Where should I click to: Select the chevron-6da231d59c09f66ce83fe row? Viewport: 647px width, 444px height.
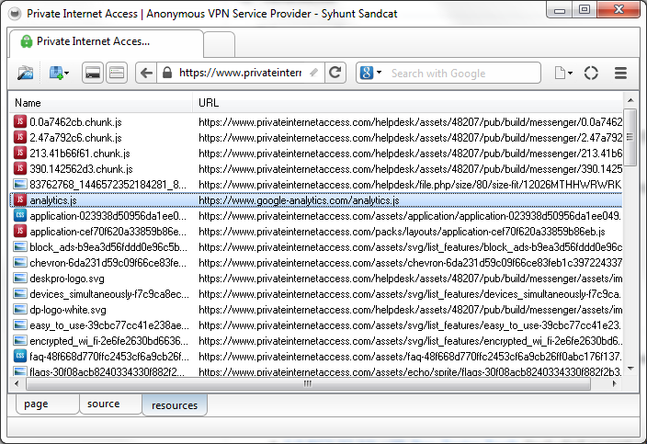pos(316,263)
